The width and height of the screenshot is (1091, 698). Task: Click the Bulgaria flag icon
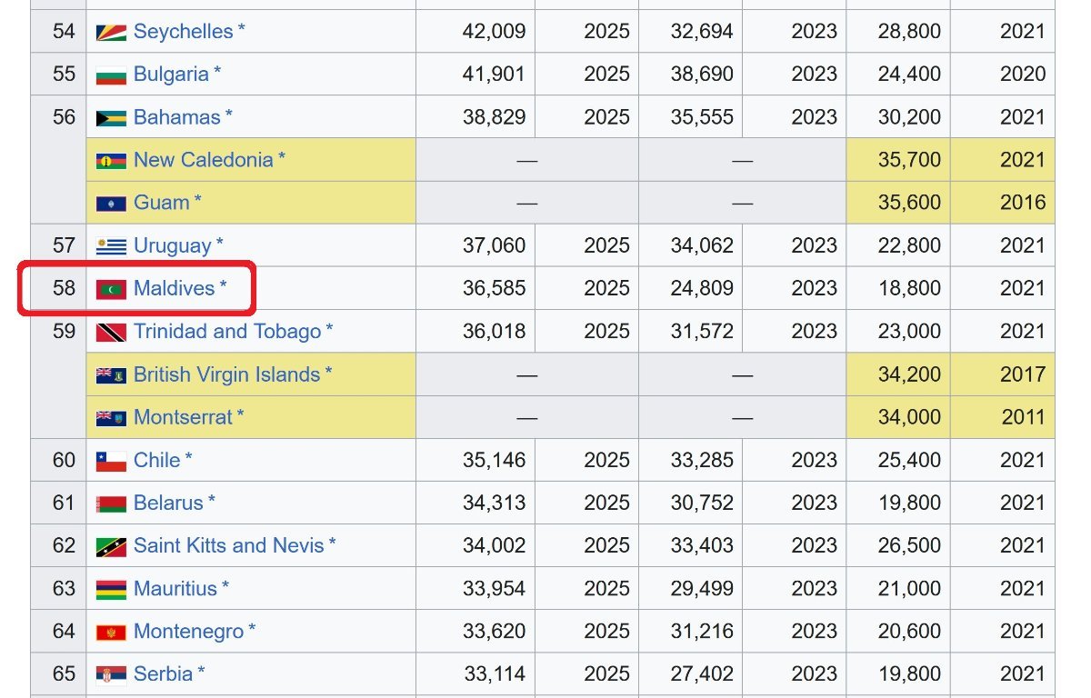click(111, 75)
